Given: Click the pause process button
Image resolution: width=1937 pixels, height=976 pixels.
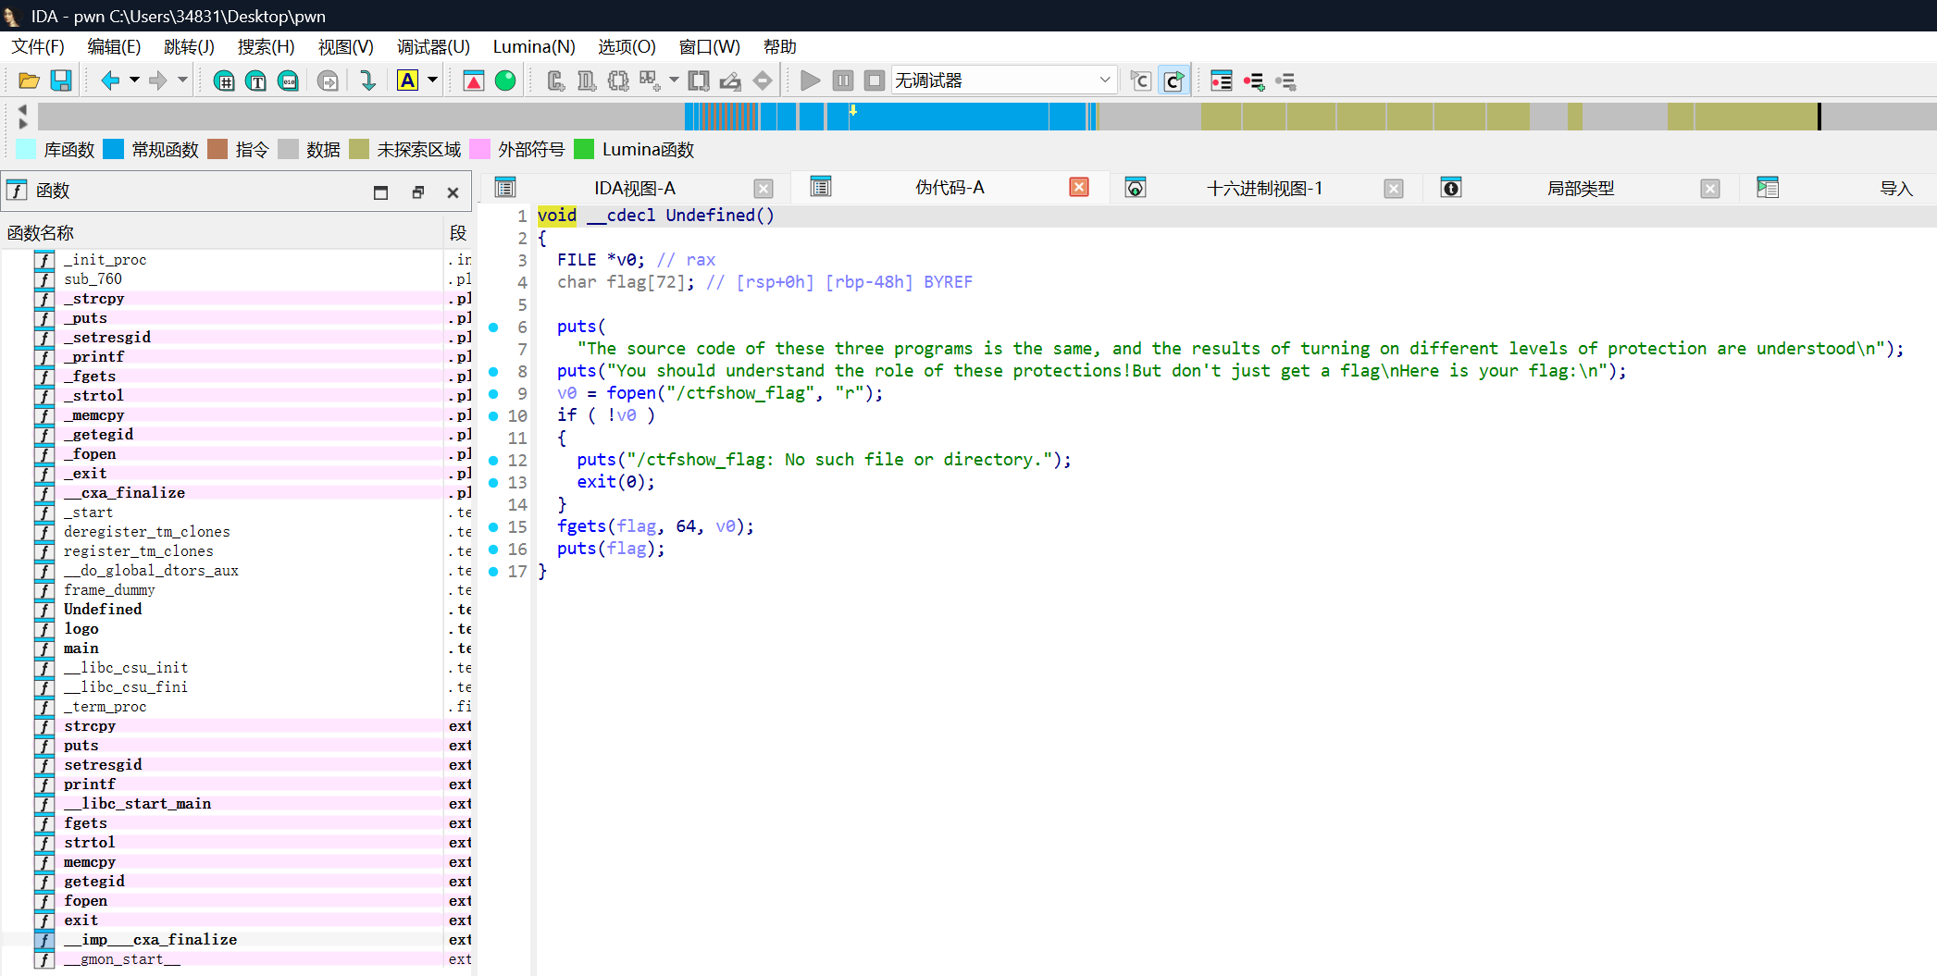Looking at the screenshot, I should point(843,81).
